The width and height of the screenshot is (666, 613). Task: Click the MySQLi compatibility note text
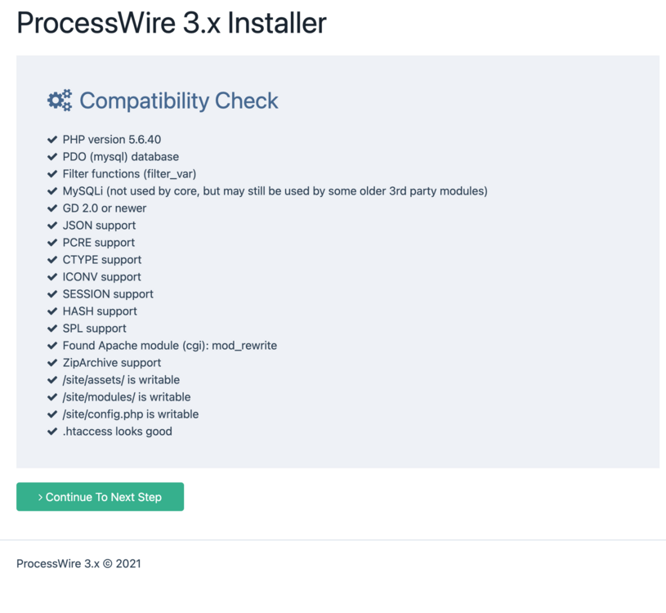coord(275,191)
